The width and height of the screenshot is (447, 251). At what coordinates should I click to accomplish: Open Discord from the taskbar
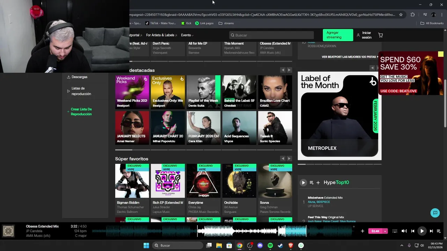pos(260,245)
